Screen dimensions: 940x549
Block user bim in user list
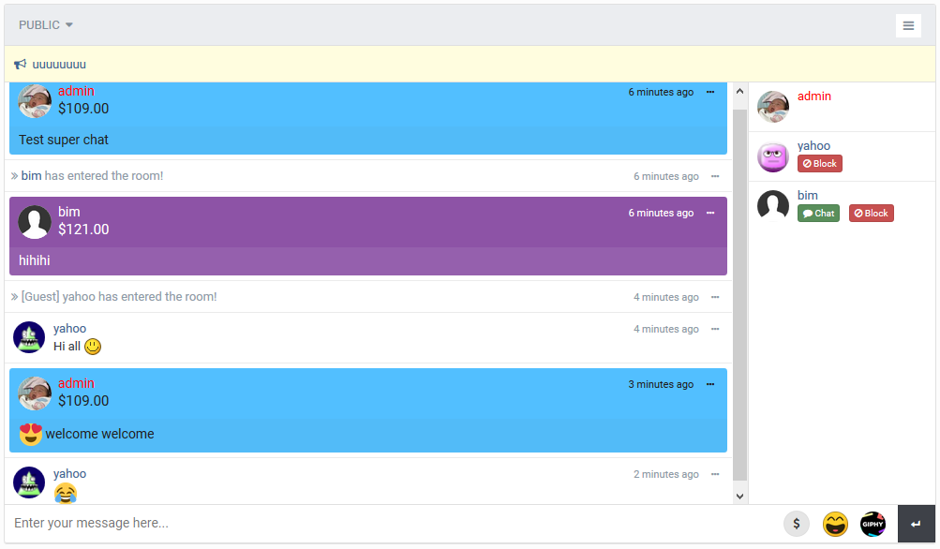coord(871,214)
